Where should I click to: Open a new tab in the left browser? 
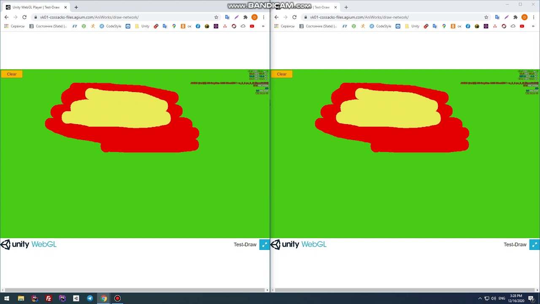click(x=76, y=7)
